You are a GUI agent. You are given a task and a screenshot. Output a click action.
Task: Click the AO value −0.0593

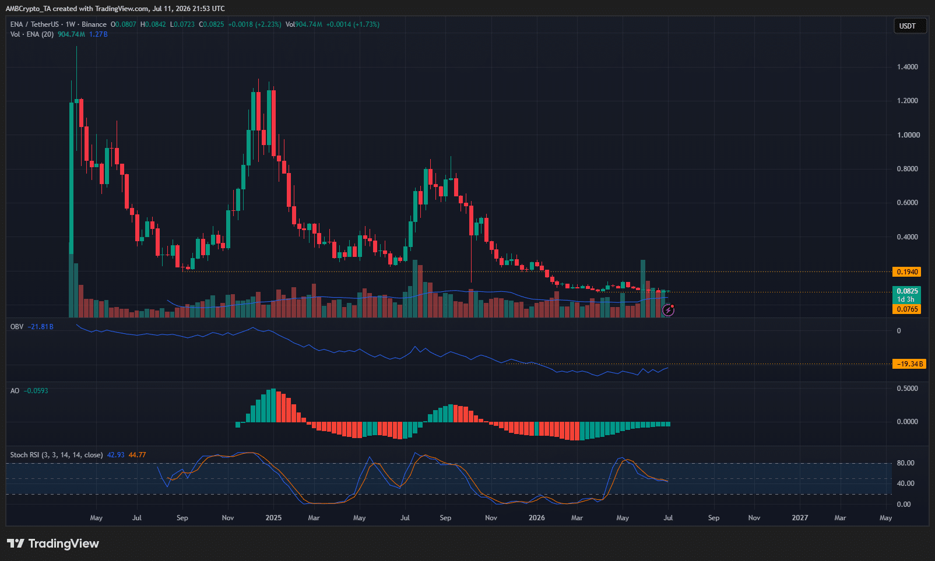click(x=36, y=391)
